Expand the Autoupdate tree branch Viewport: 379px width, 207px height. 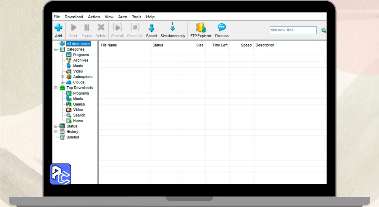tap(62, 77)
